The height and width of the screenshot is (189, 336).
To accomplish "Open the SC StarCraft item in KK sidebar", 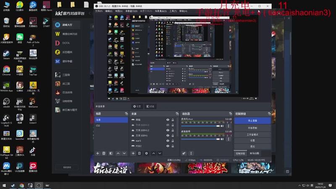I will 66,61.
